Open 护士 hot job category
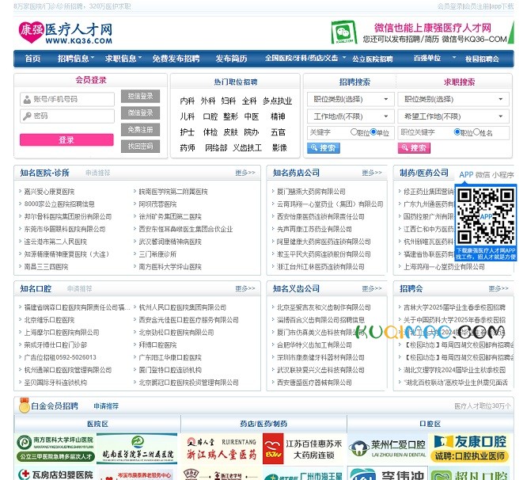Image resolution: width=527 pixels, height=480 pixels. 188,132
